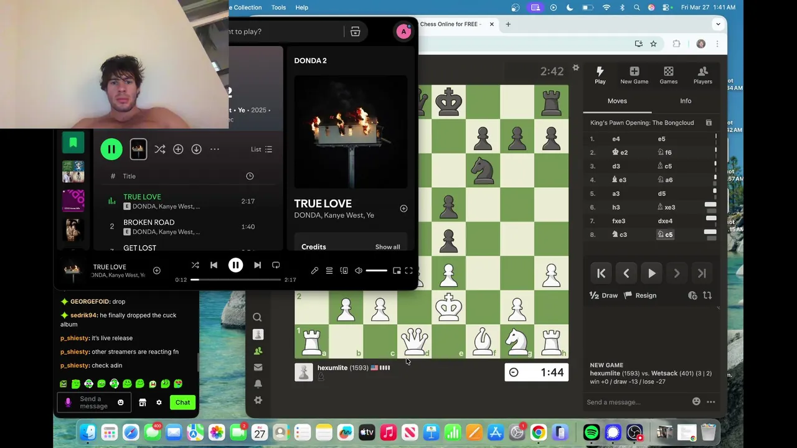Open the emoji picker in chess chat
This screenshot has width=797, height=448.
pos(696,402)
